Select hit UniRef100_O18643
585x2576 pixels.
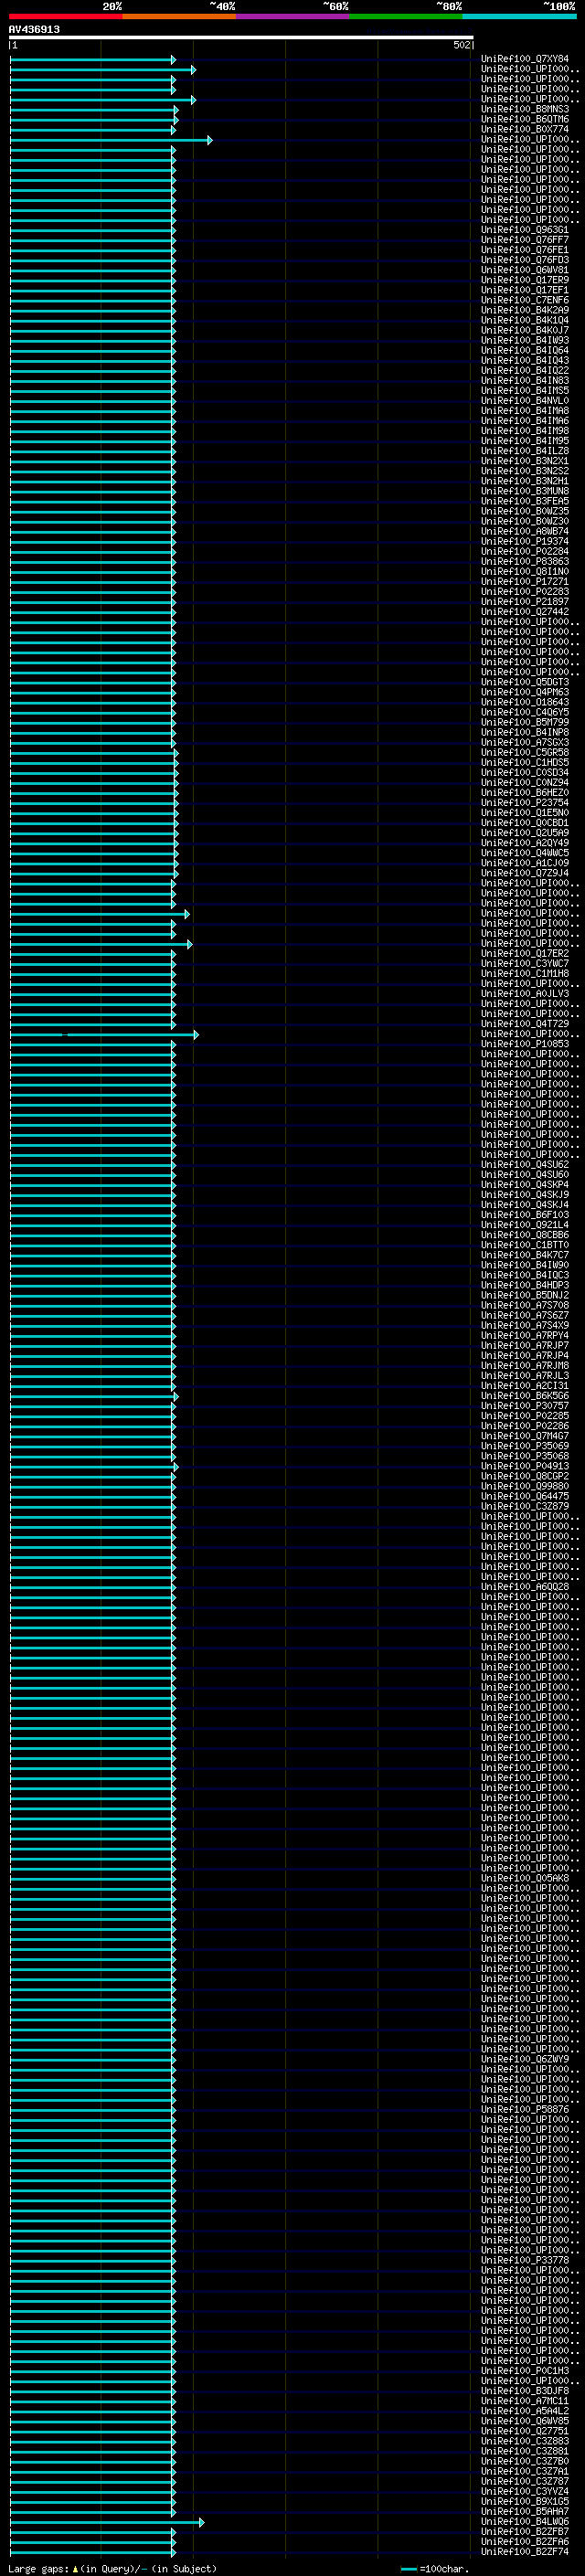tap(525, 702)
